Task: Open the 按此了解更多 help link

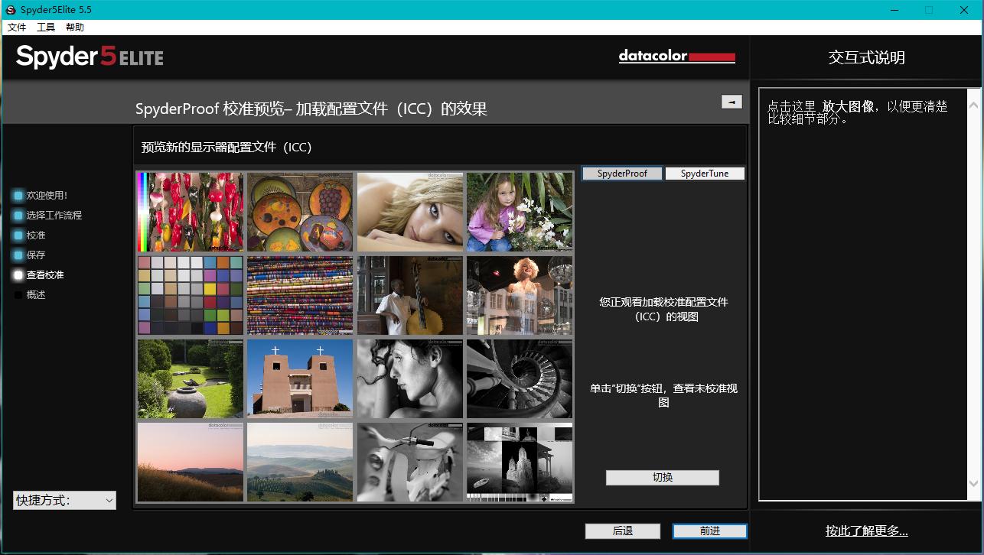Action: coord(866,530)
